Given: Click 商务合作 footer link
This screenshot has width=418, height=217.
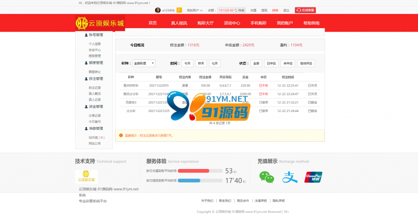Looking at the screenshot, I should (243, 201).
